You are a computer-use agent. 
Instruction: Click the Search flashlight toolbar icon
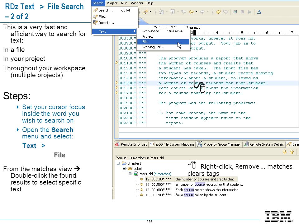(x=146, y=12)
